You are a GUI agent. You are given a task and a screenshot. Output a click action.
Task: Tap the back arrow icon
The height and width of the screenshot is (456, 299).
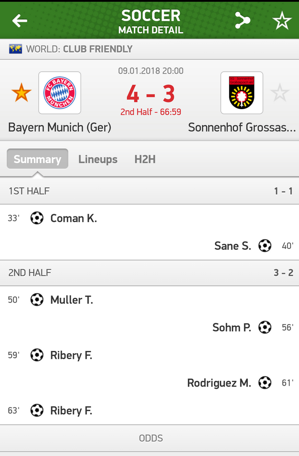20,20
